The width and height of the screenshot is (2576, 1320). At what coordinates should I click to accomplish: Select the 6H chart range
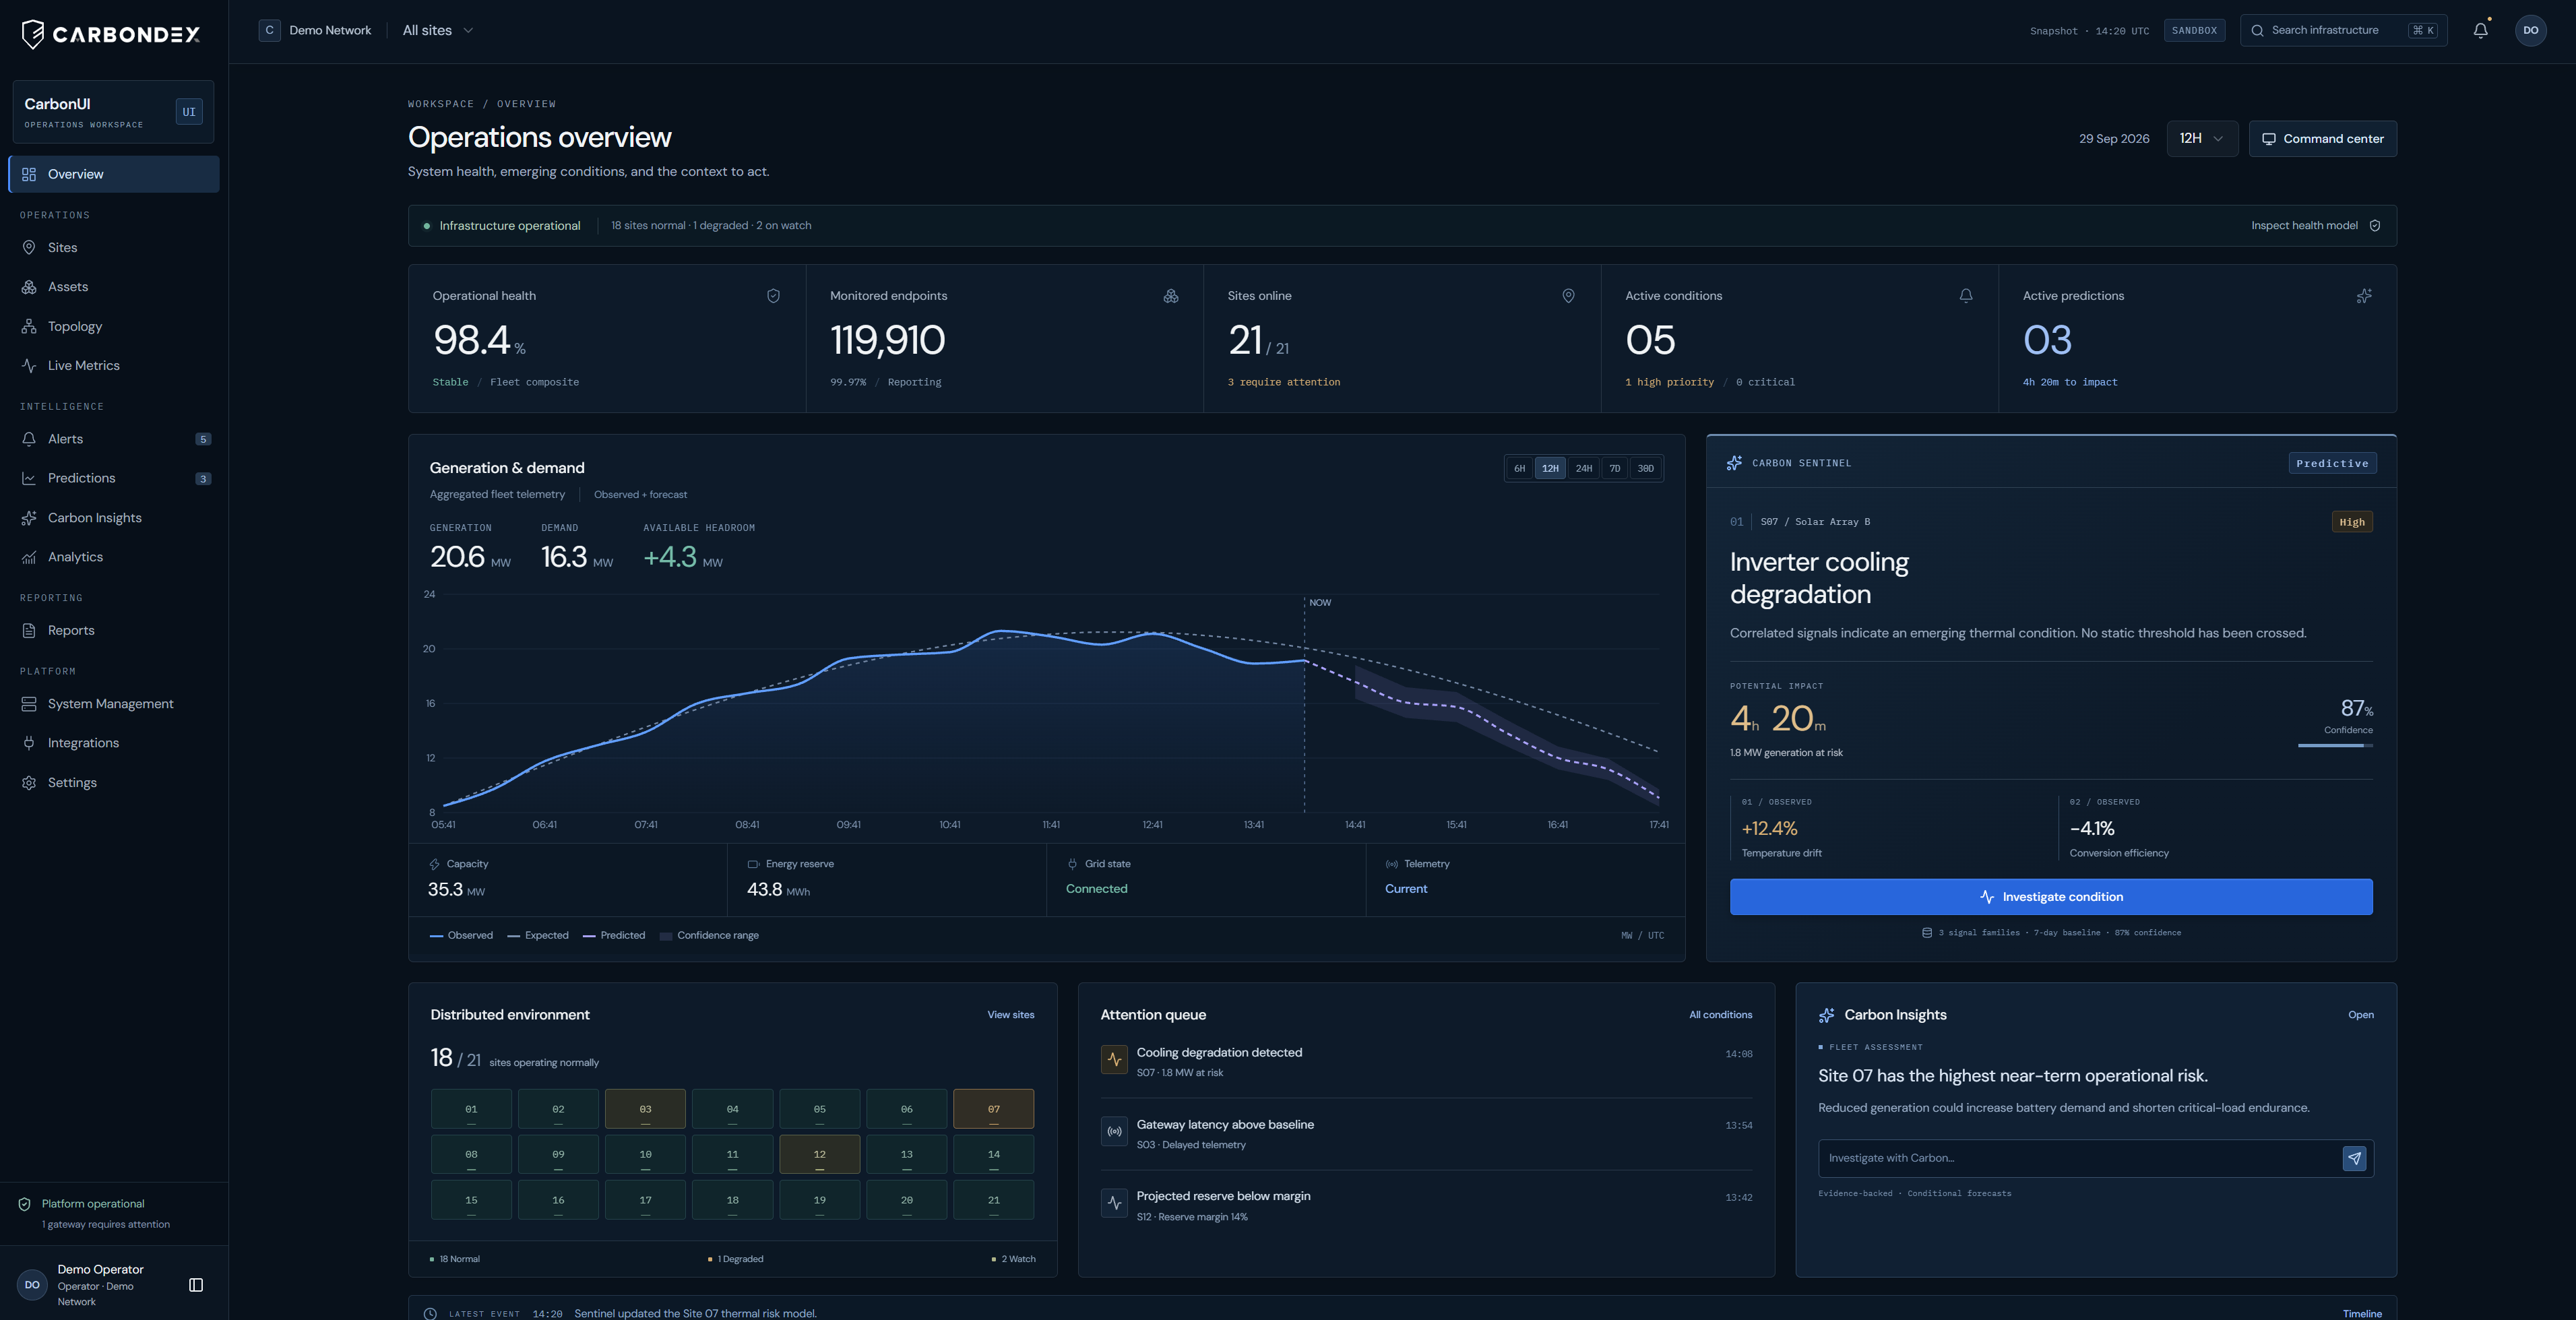[1519, 468]
